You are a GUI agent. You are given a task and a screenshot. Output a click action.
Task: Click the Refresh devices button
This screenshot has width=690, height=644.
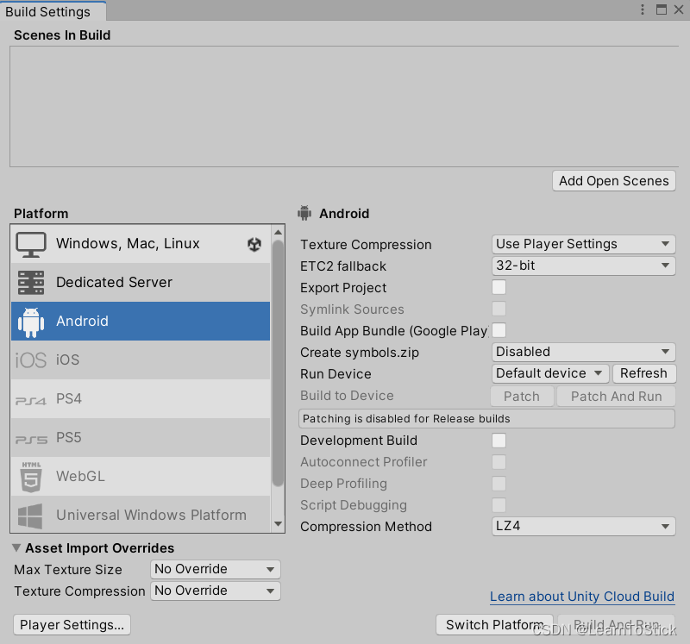point(644,373)
